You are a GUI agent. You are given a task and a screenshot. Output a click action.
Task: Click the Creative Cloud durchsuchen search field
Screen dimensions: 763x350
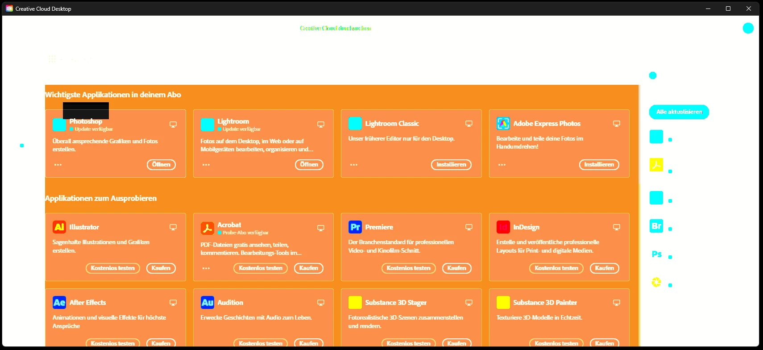pos(336,28)
